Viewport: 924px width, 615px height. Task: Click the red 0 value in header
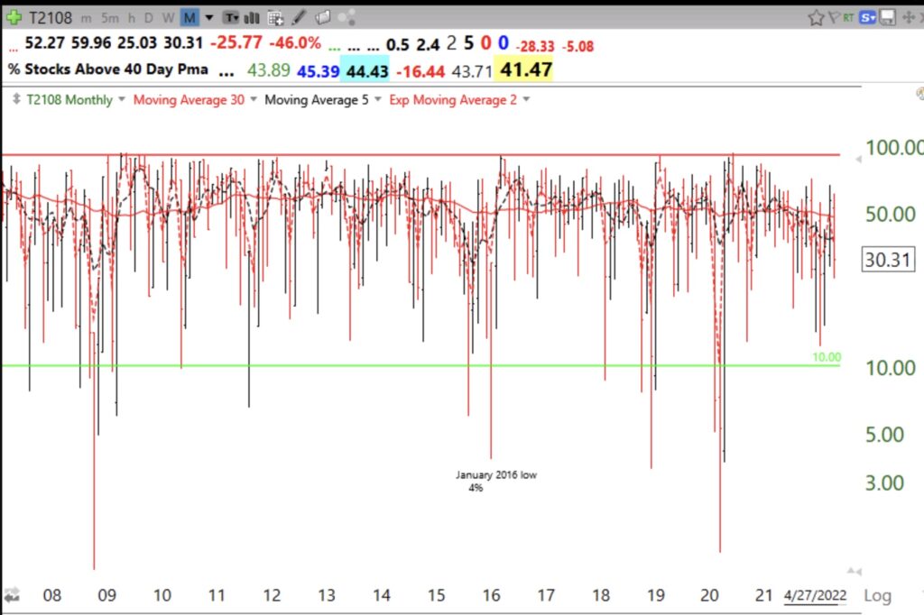(485, 43)
